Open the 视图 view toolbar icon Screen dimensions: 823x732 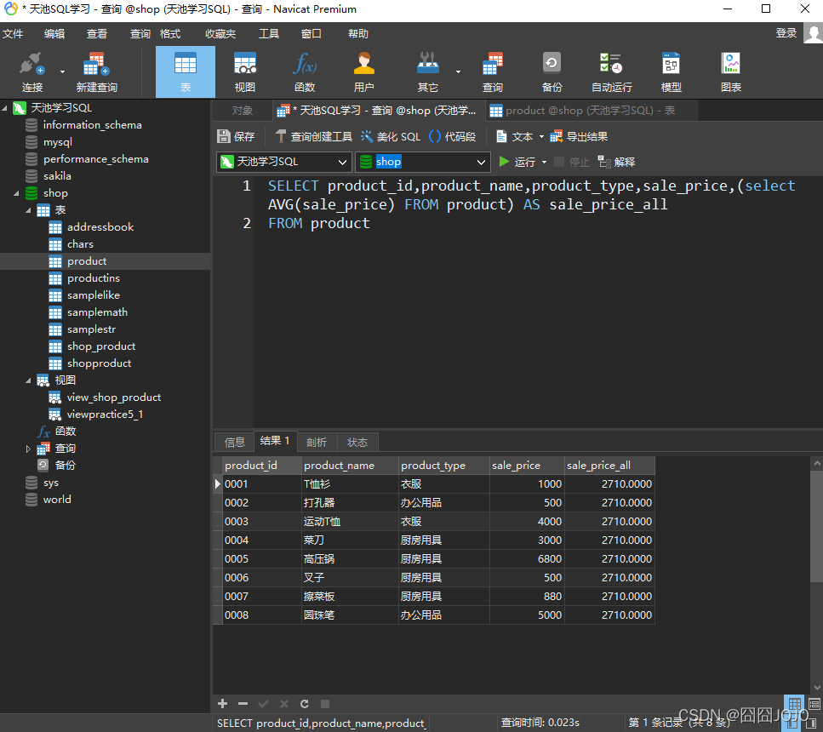click(244, 72)
